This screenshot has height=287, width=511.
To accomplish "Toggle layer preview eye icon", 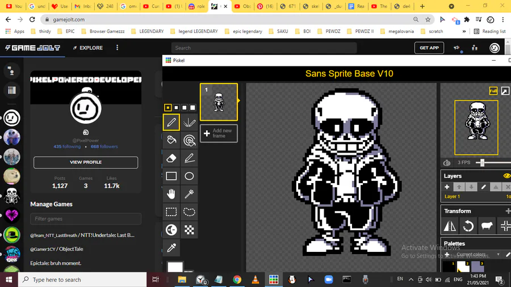I will (506, 176).
